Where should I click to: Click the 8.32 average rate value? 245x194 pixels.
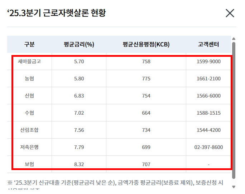click(x=79, y=164)
